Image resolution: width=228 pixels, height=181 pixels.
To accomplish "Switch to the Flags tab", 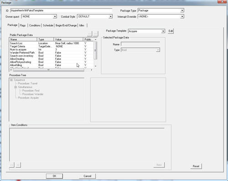I will pyautogui.click(x=23, y=26).
